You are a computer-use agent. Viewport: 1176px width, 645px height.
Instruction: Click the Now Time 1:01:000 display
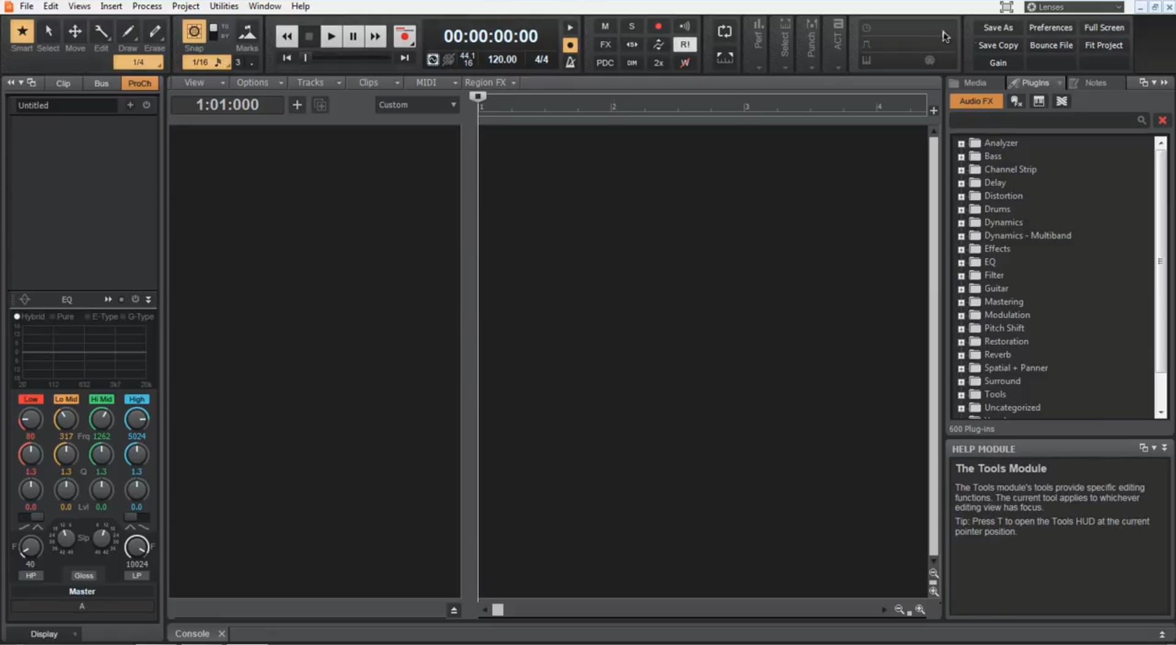tap(227, 105)
